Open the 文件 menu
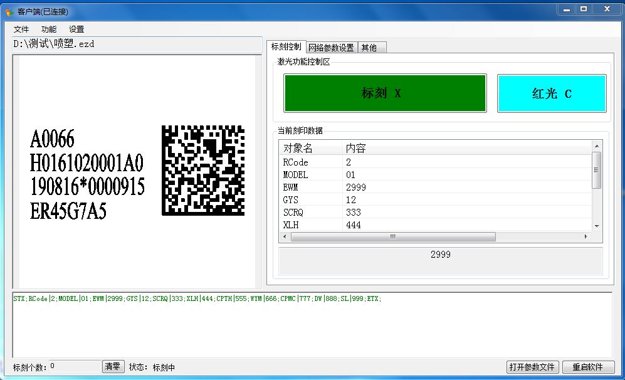Image resolution: width=625 pixels, height=380 pixels. [21, 29]
